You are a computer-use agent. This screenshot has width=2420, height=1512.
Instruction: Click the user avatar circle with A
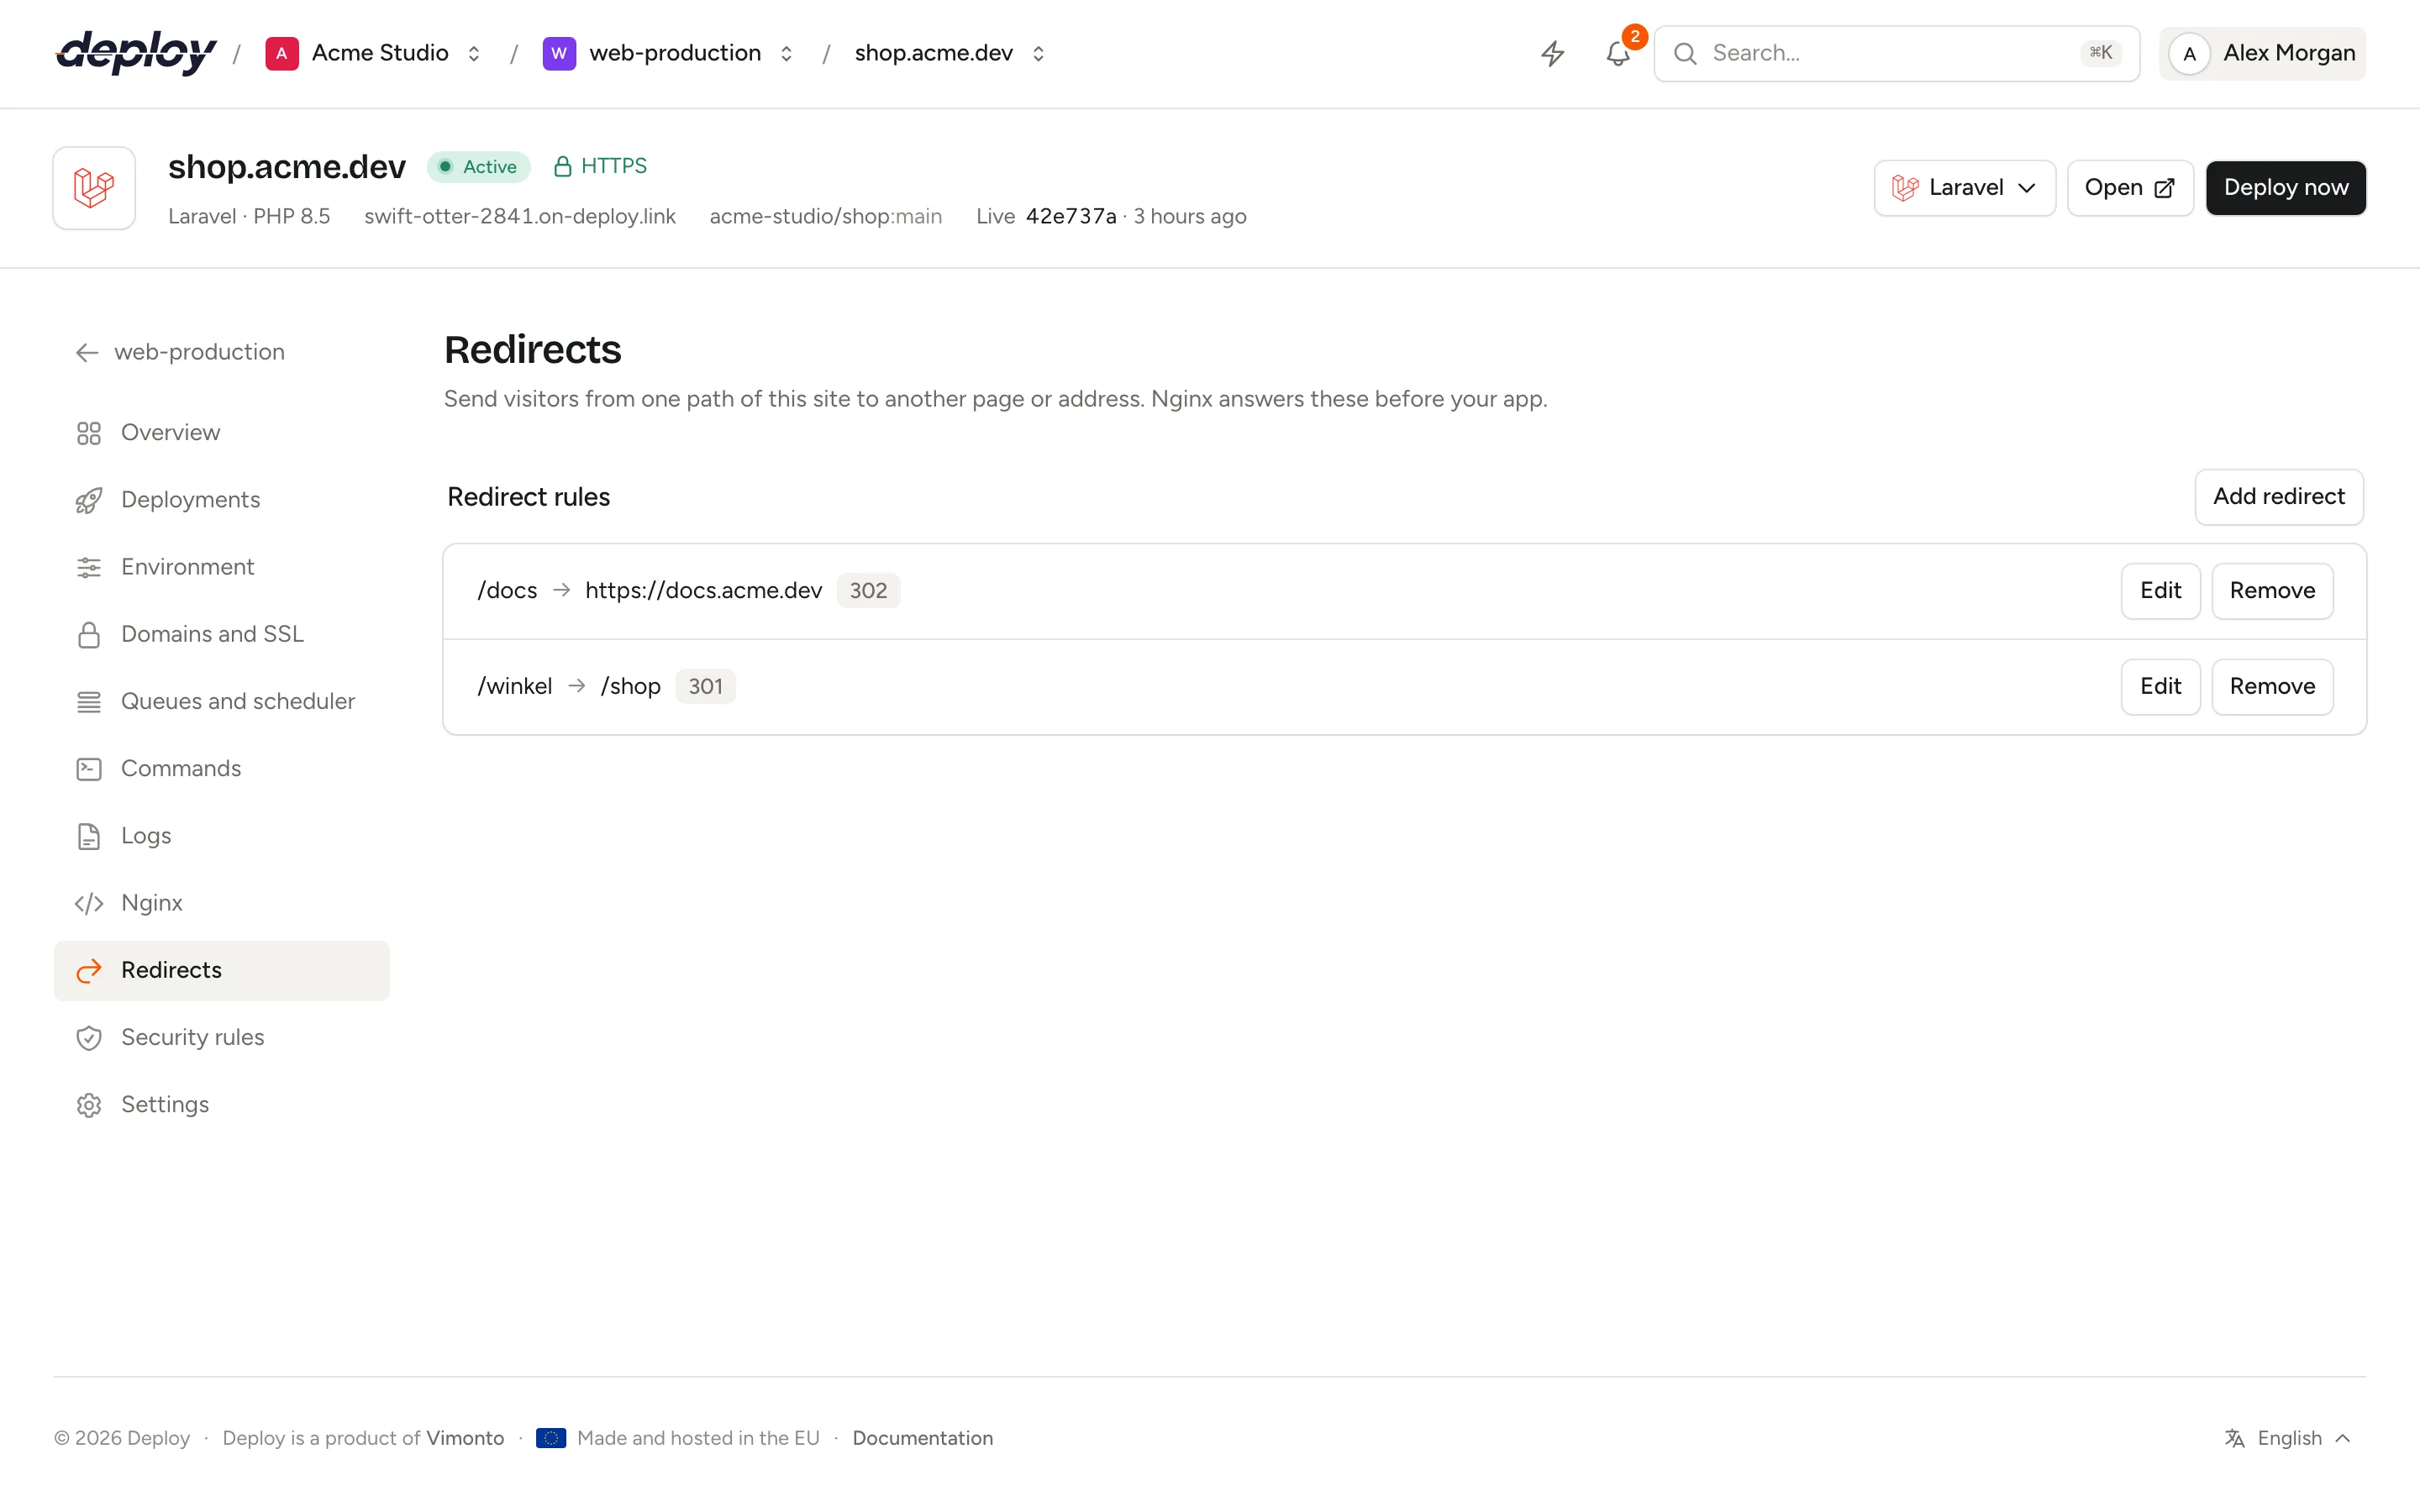pyautogui.click(x=2189, y=53)
